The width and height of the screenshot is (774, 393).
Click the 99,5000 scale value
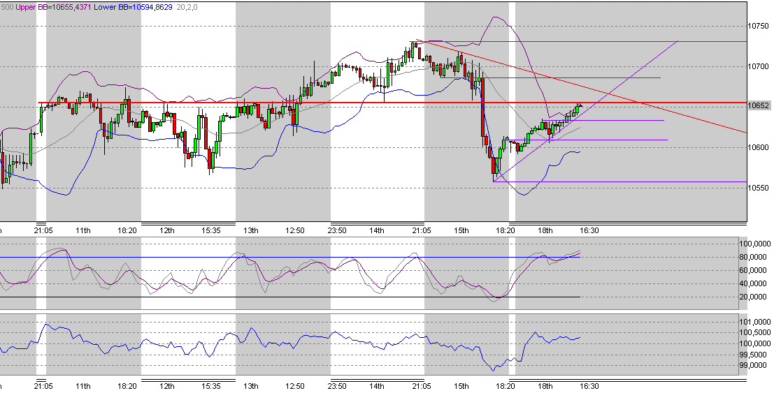pos(754,355)
